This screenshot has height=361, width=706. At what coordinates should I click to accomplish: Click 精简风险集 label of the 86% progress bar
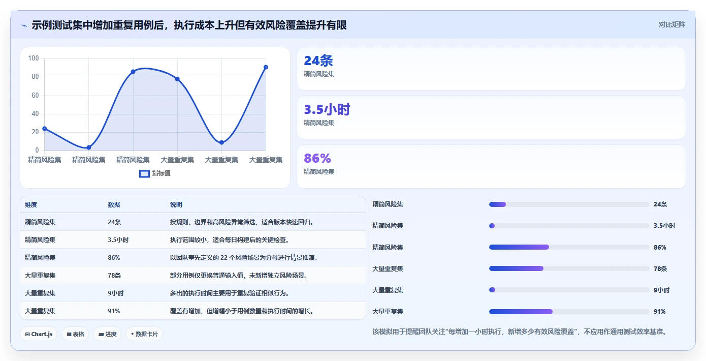coord(388,247)
